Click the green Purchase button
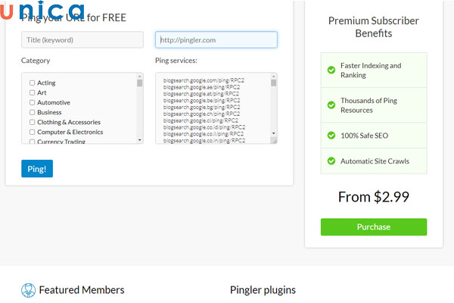The width and height of the screenshot is (454, 303). tap(374, 227)
